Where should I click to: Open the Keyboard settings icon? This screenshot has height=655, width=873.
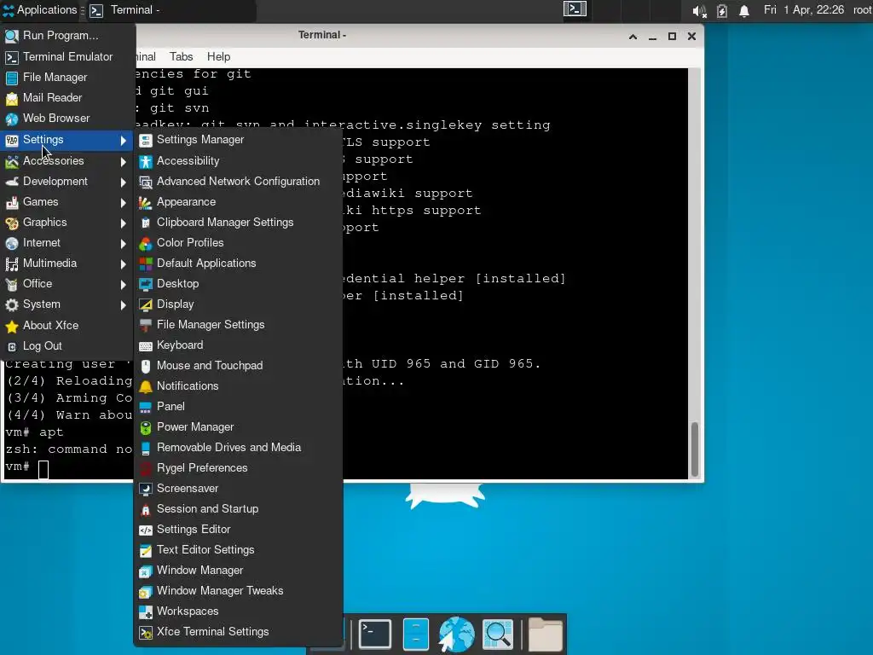[x=145, y=346]
